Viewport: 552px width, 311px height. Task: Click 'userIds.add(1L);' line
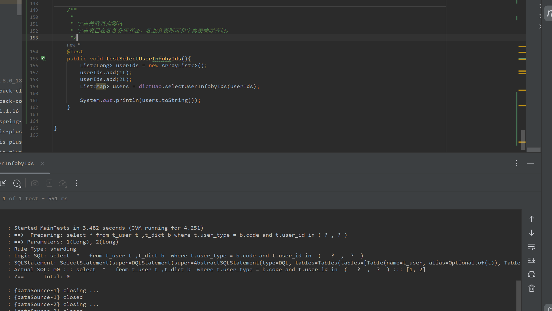tap(106, 73)
